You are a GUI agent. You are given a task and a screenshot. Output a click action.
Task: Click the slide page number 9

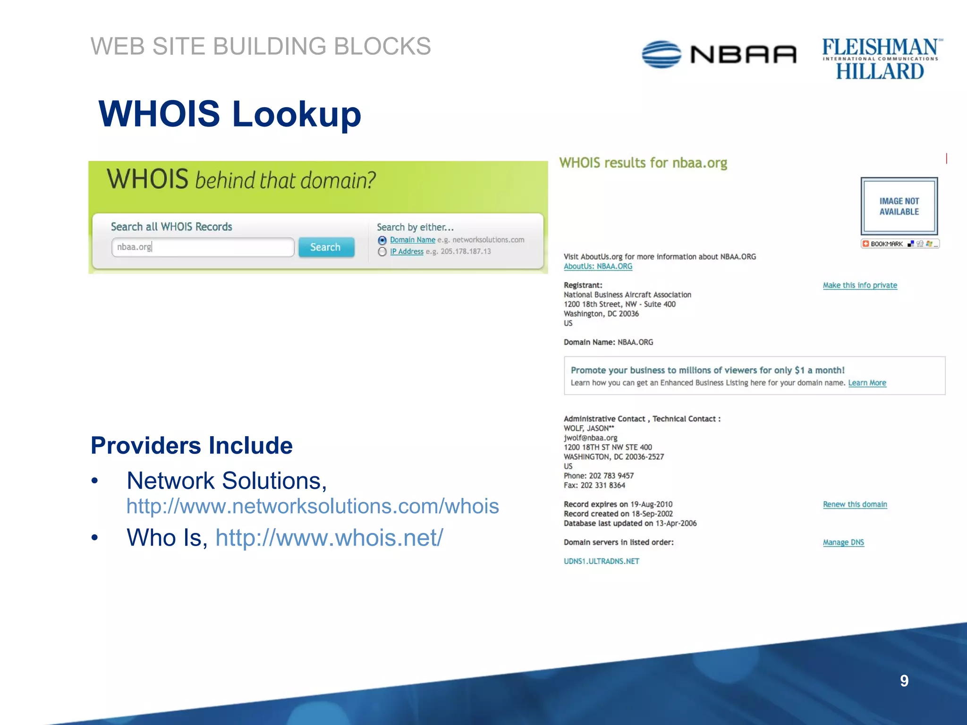[x=904, y=681]
